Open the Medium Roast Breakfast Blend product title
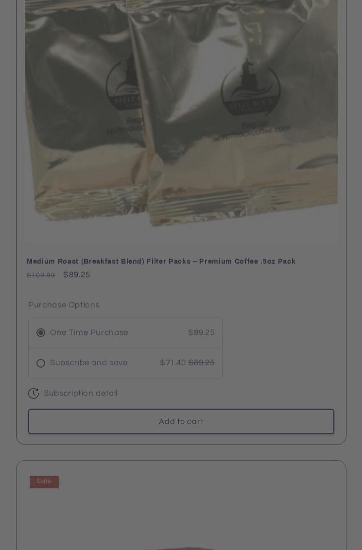This screenshot has height=550, width=362. (161, 261)
